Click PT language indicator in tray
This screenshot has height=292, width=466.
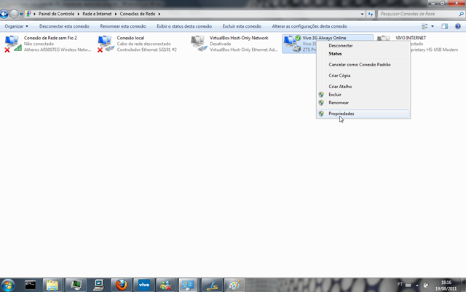point(400,285)
